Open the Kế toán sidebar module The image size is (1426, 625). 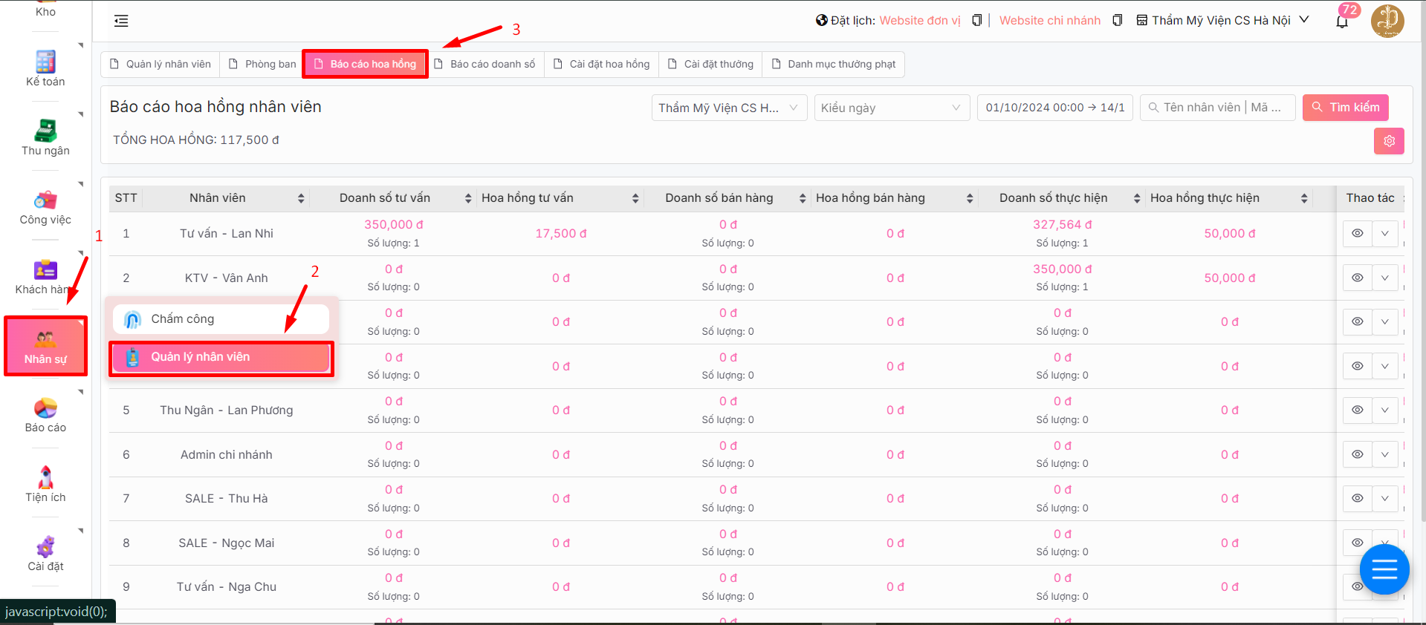[45, 68]
